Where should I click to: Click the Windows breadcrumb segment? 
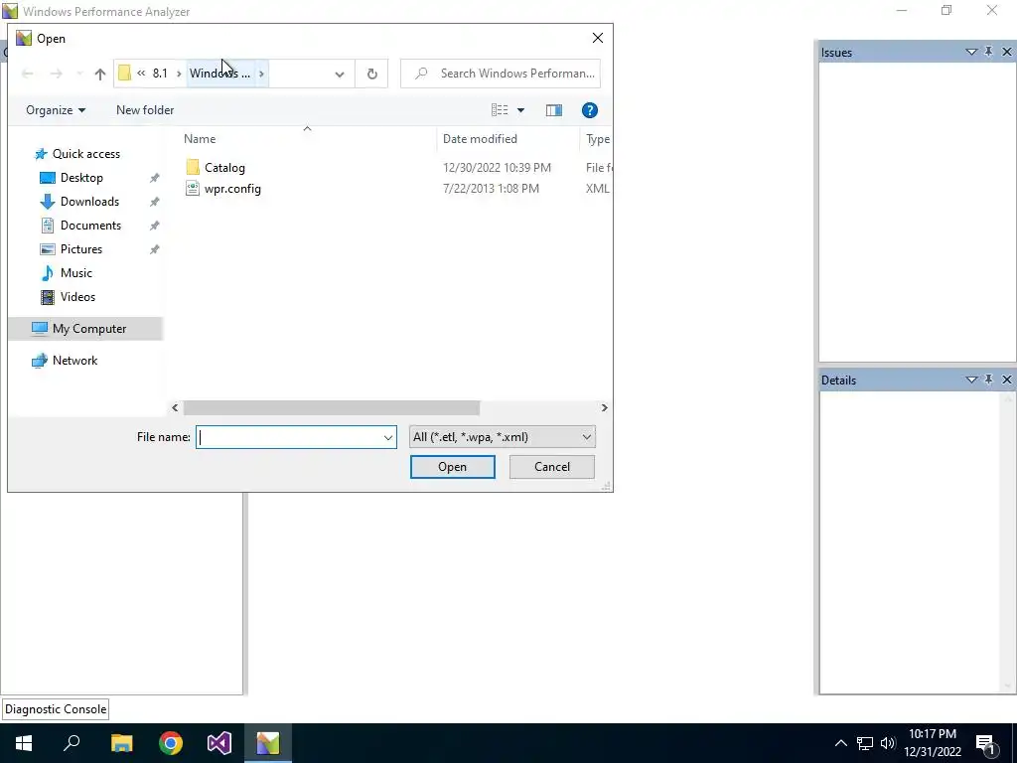coord(219,74)
